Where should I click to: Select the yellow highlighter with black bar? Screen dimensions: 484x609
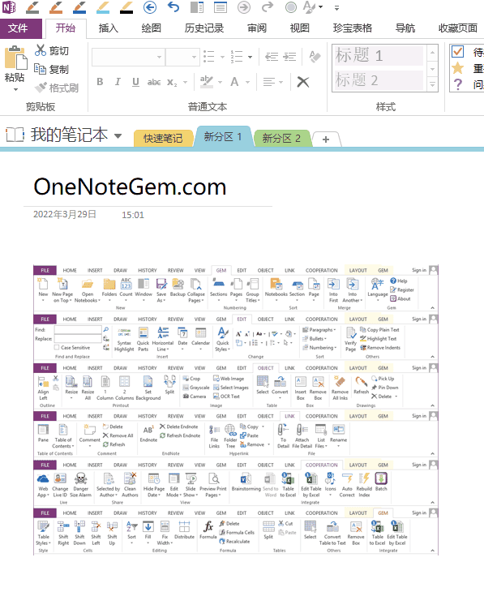coord(126,7)
